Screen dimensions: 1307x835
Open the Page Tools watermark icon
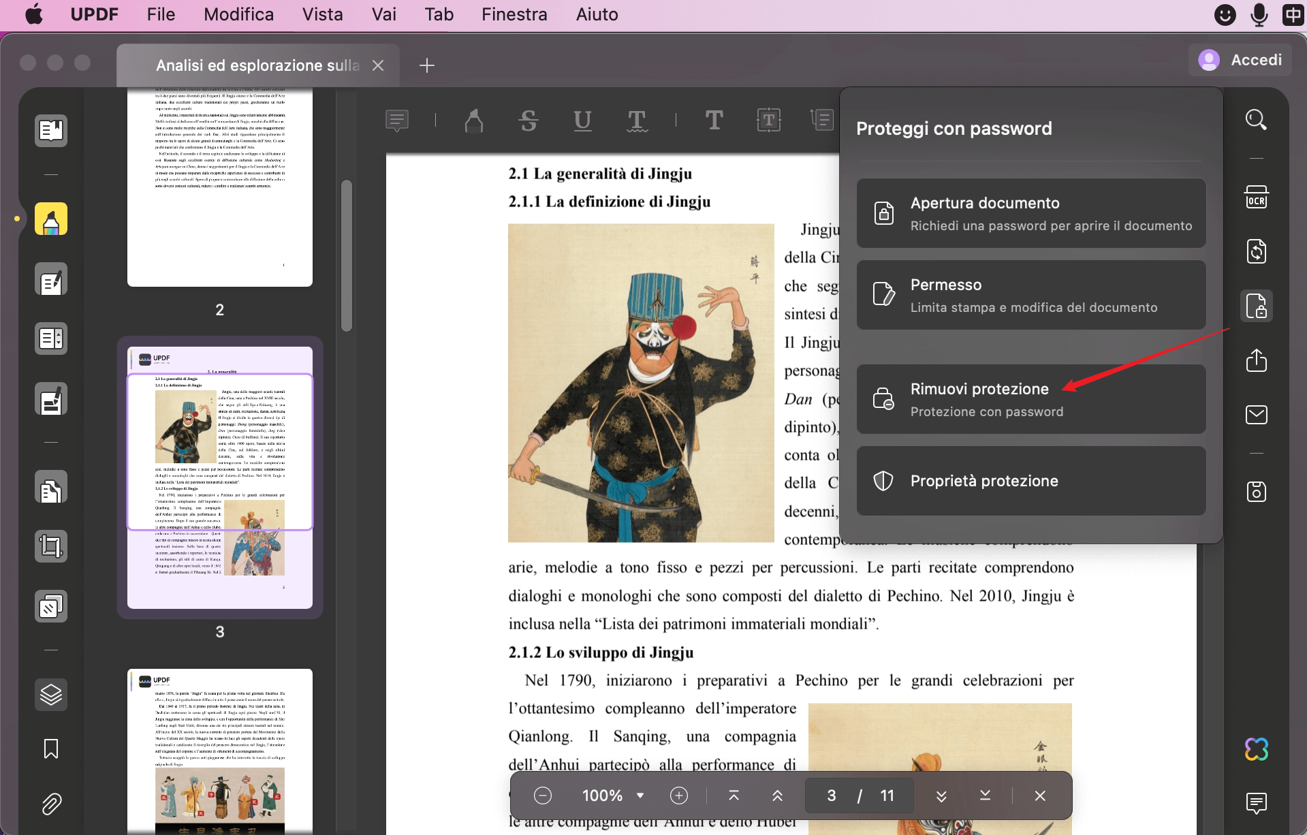pyautogui.click(x=51, y=606)
